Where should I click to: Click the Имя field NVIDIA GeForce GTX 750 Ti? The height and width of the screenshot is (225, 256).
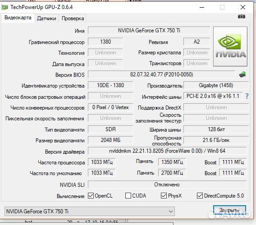click(149, 31)
